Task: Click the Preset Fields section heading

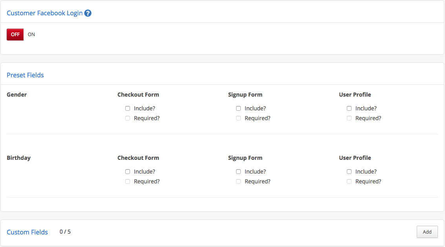Action: pos(25,75)
